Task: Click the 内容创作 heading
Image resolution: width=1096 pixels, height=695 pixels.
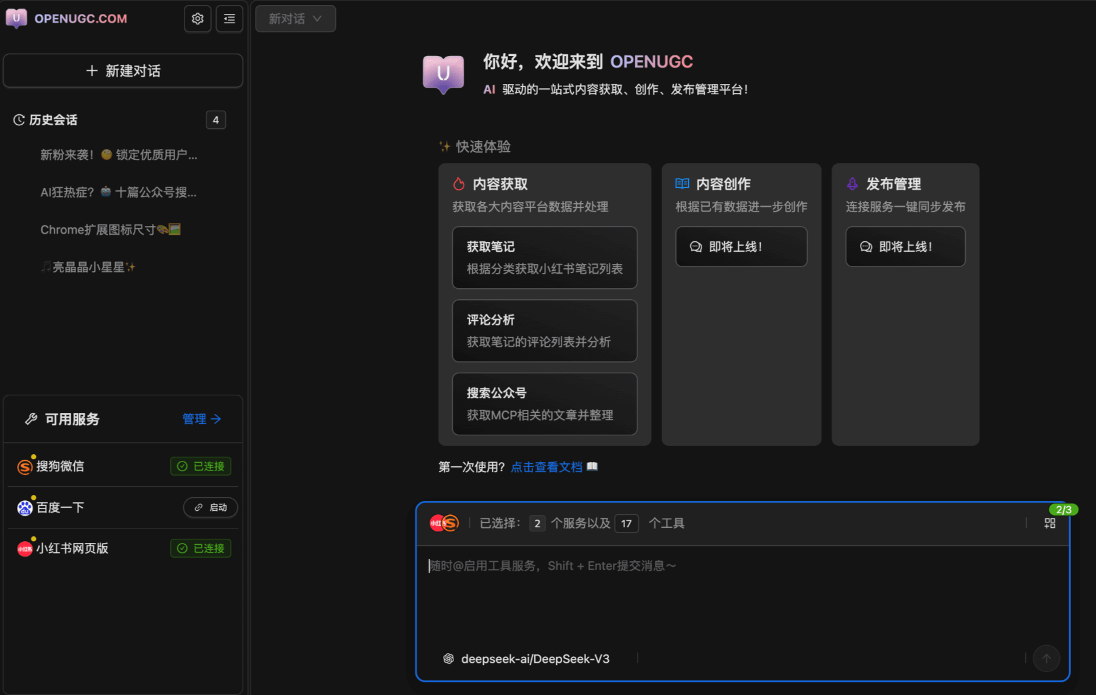Action: (x=724, y=184)
